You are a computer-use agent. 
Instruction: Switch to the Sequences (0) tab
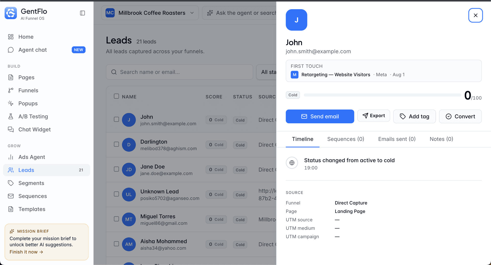pos(346,139)
